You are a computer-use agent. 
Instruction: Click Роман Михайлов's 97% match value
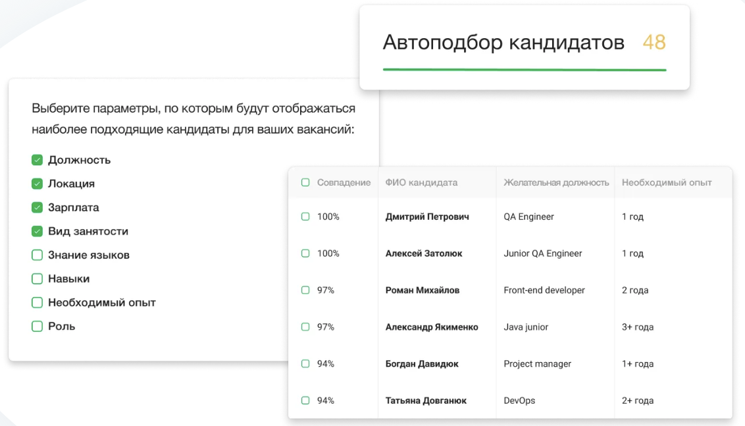pyautogui.click(x=326, y=290)
